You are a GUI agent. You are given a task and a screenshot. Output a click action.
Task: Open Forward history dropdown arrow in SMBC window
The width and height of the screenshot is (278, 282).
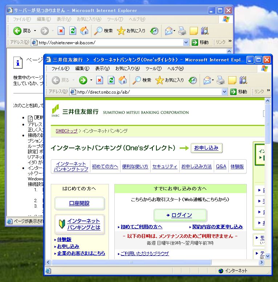(x=91, y=80)
